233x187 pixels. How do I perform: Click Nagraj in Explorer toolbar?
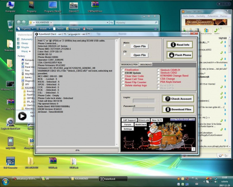[88, 29]
